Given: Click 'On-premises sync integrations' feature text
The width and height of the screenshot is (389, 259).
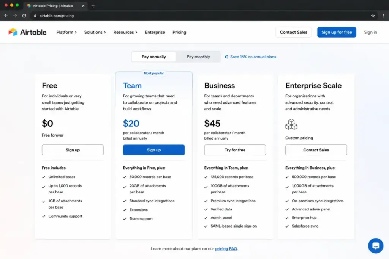Looking at the screenshot, I should pyautogui.click(x=318, y=201).
